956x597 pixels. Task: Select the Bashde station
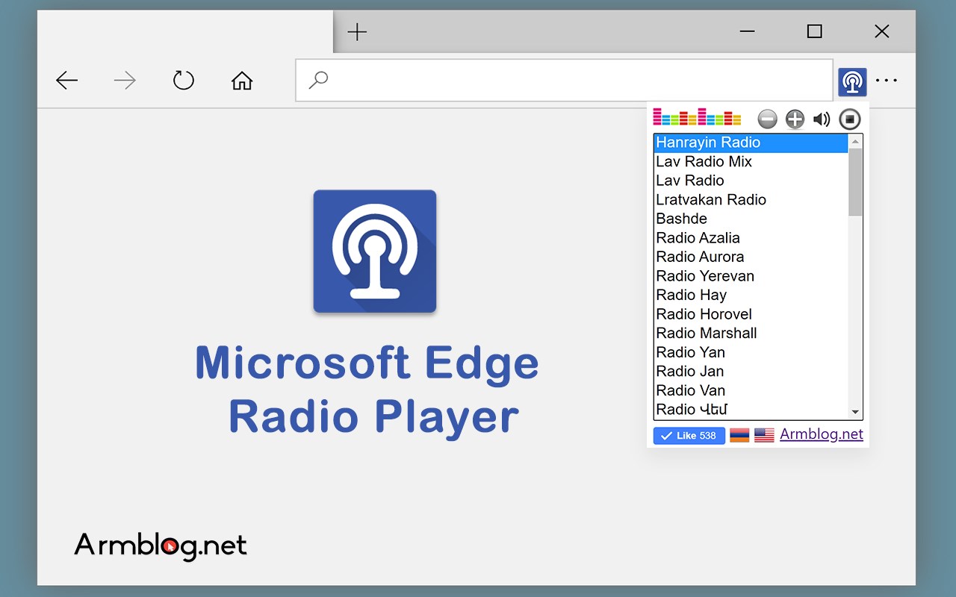[751, 219]
